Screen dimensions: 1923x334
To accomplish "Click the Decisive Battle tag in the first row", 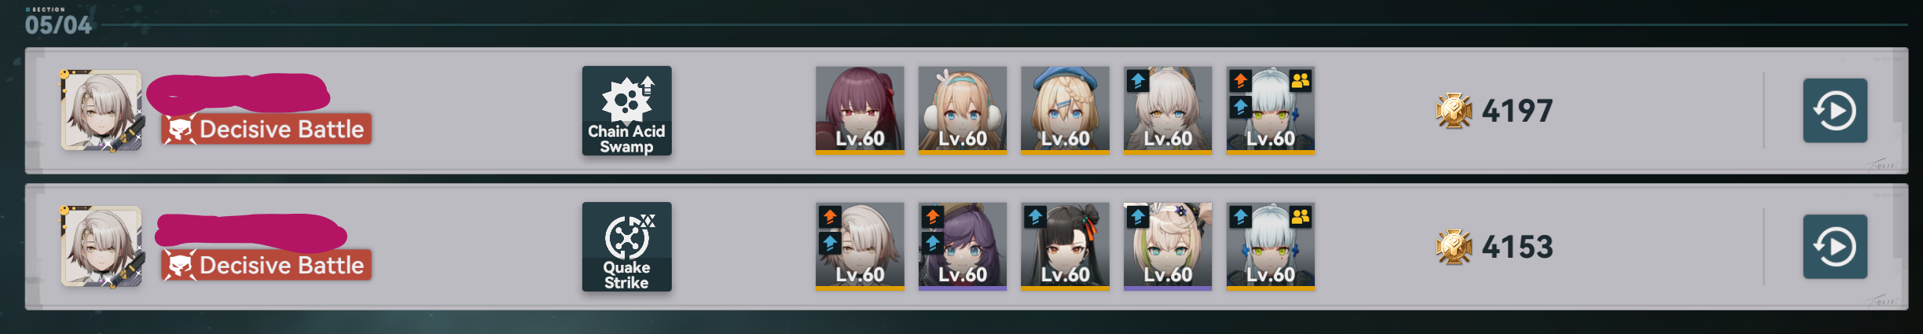I will [266, 129].
